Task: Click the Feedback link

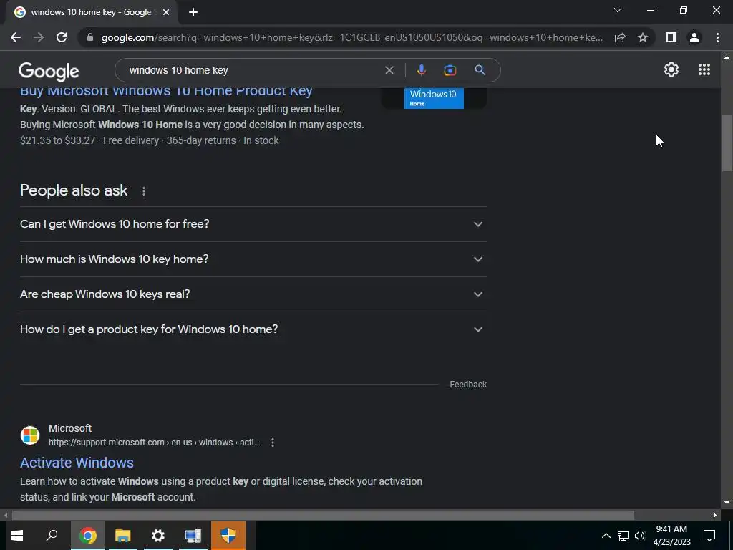Action: point(468,385)
